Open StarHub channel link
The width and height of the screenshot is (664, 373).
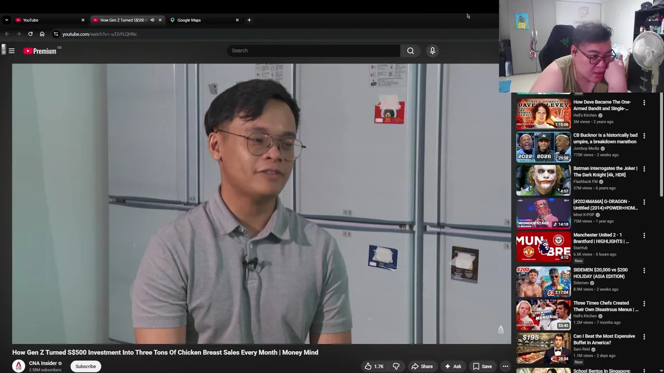[x=580, y=248]
